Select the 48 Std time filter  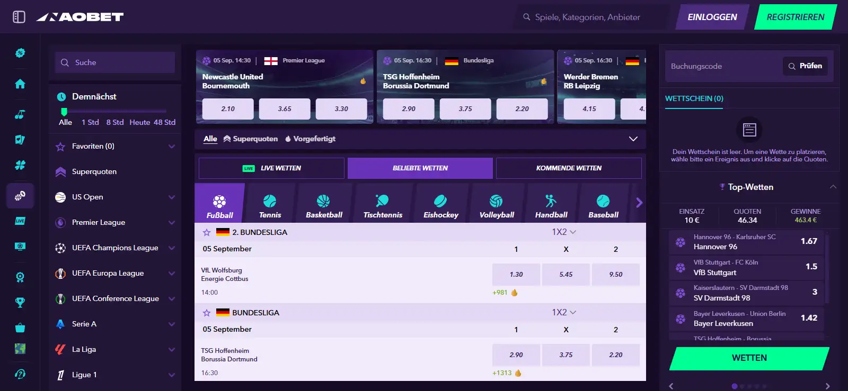[164, 122]
